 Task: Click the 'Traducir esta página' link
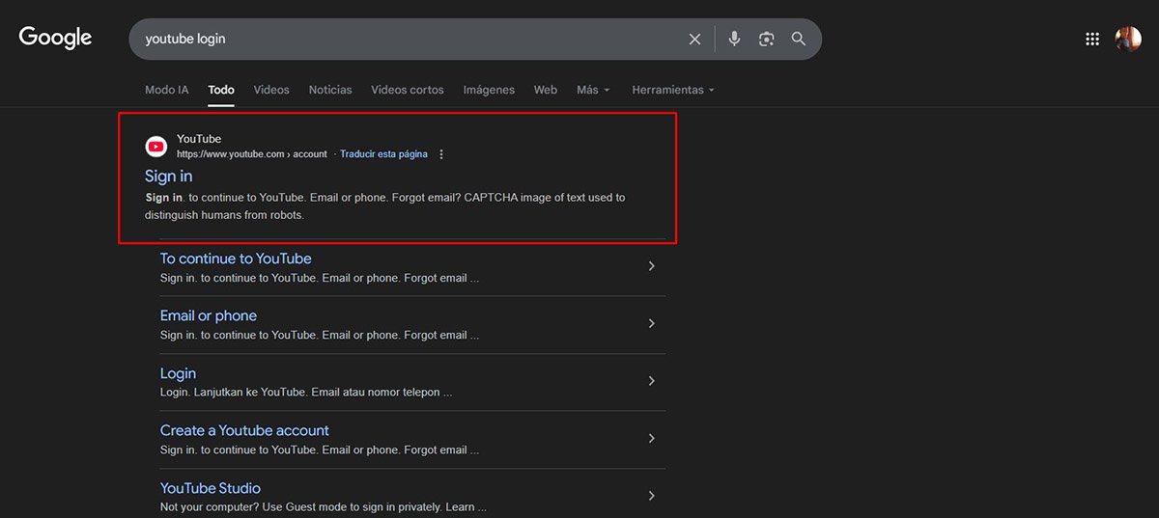(383, 154)
